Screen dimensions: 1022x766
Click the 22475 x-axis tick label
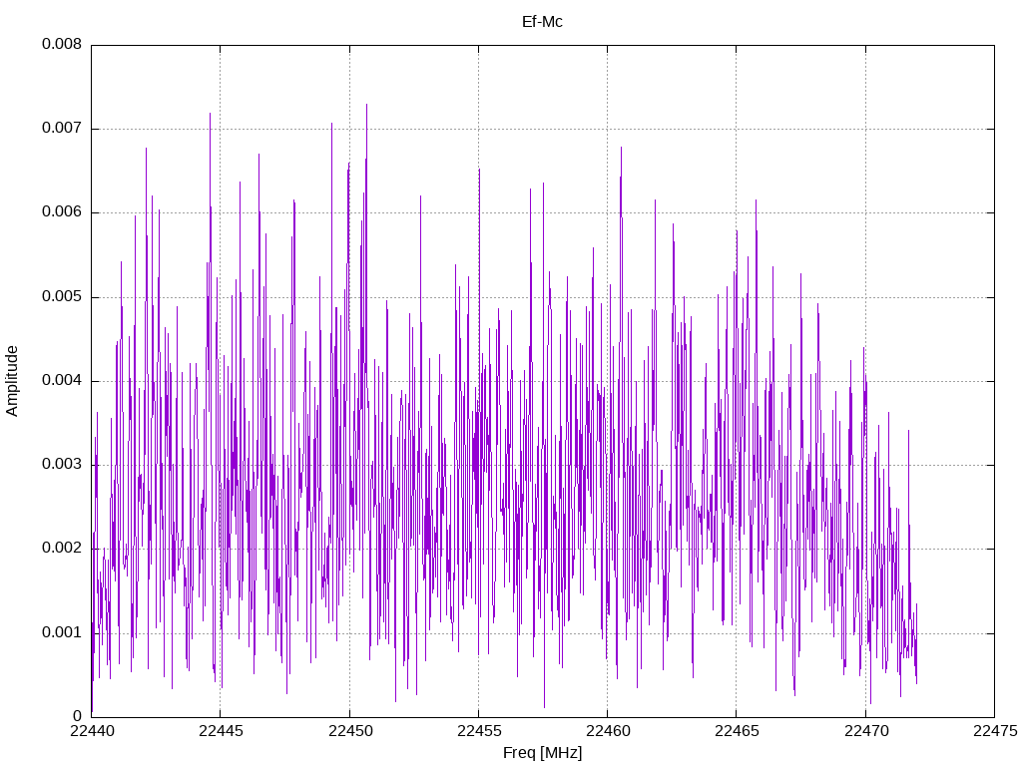995,731
